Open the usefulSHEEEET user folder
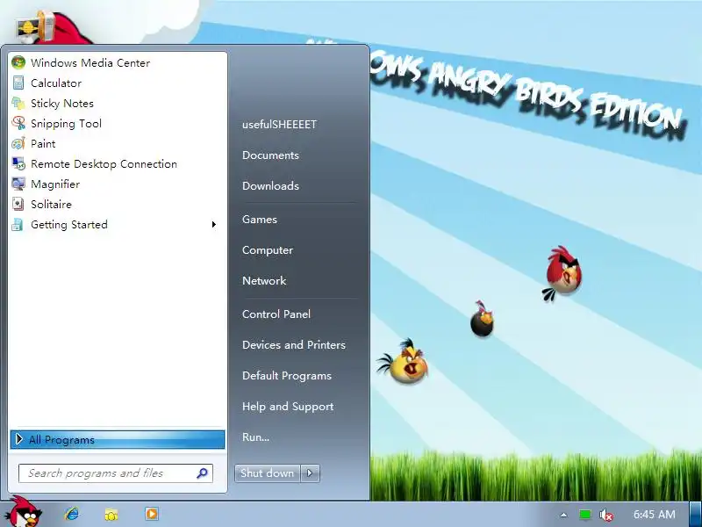Image resolution: width=702 pixels, height=527 pixels. [279, 124]
